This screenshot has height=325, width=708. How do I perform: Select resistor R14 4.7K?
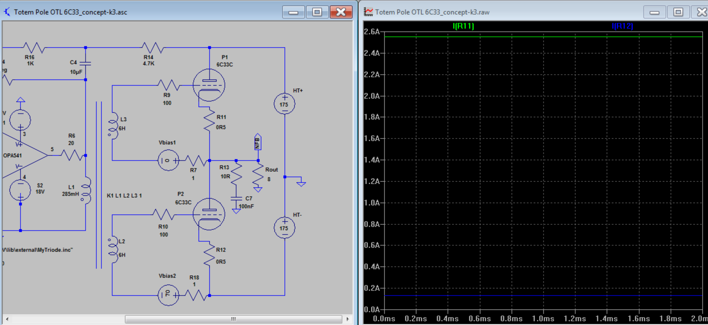[x=152, y=48]
